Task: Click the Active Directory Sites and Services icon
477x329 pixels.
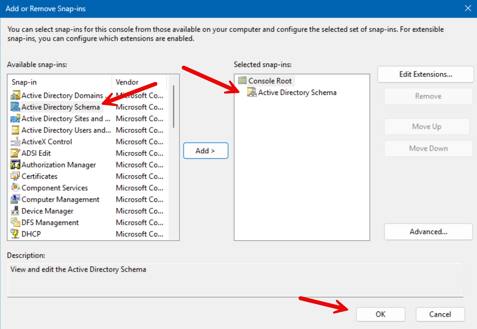Action: [x=15, y=118]
